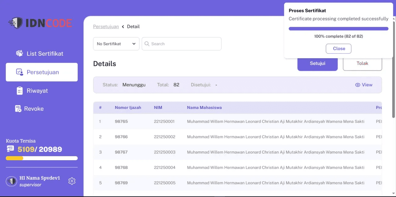
Task: Click NIM 221250004 cell
Action: pos(165,168)
